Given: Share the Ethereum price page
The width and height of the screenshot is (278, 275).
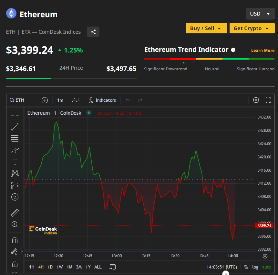Looking at the screenshot, I should click(93, 32).
